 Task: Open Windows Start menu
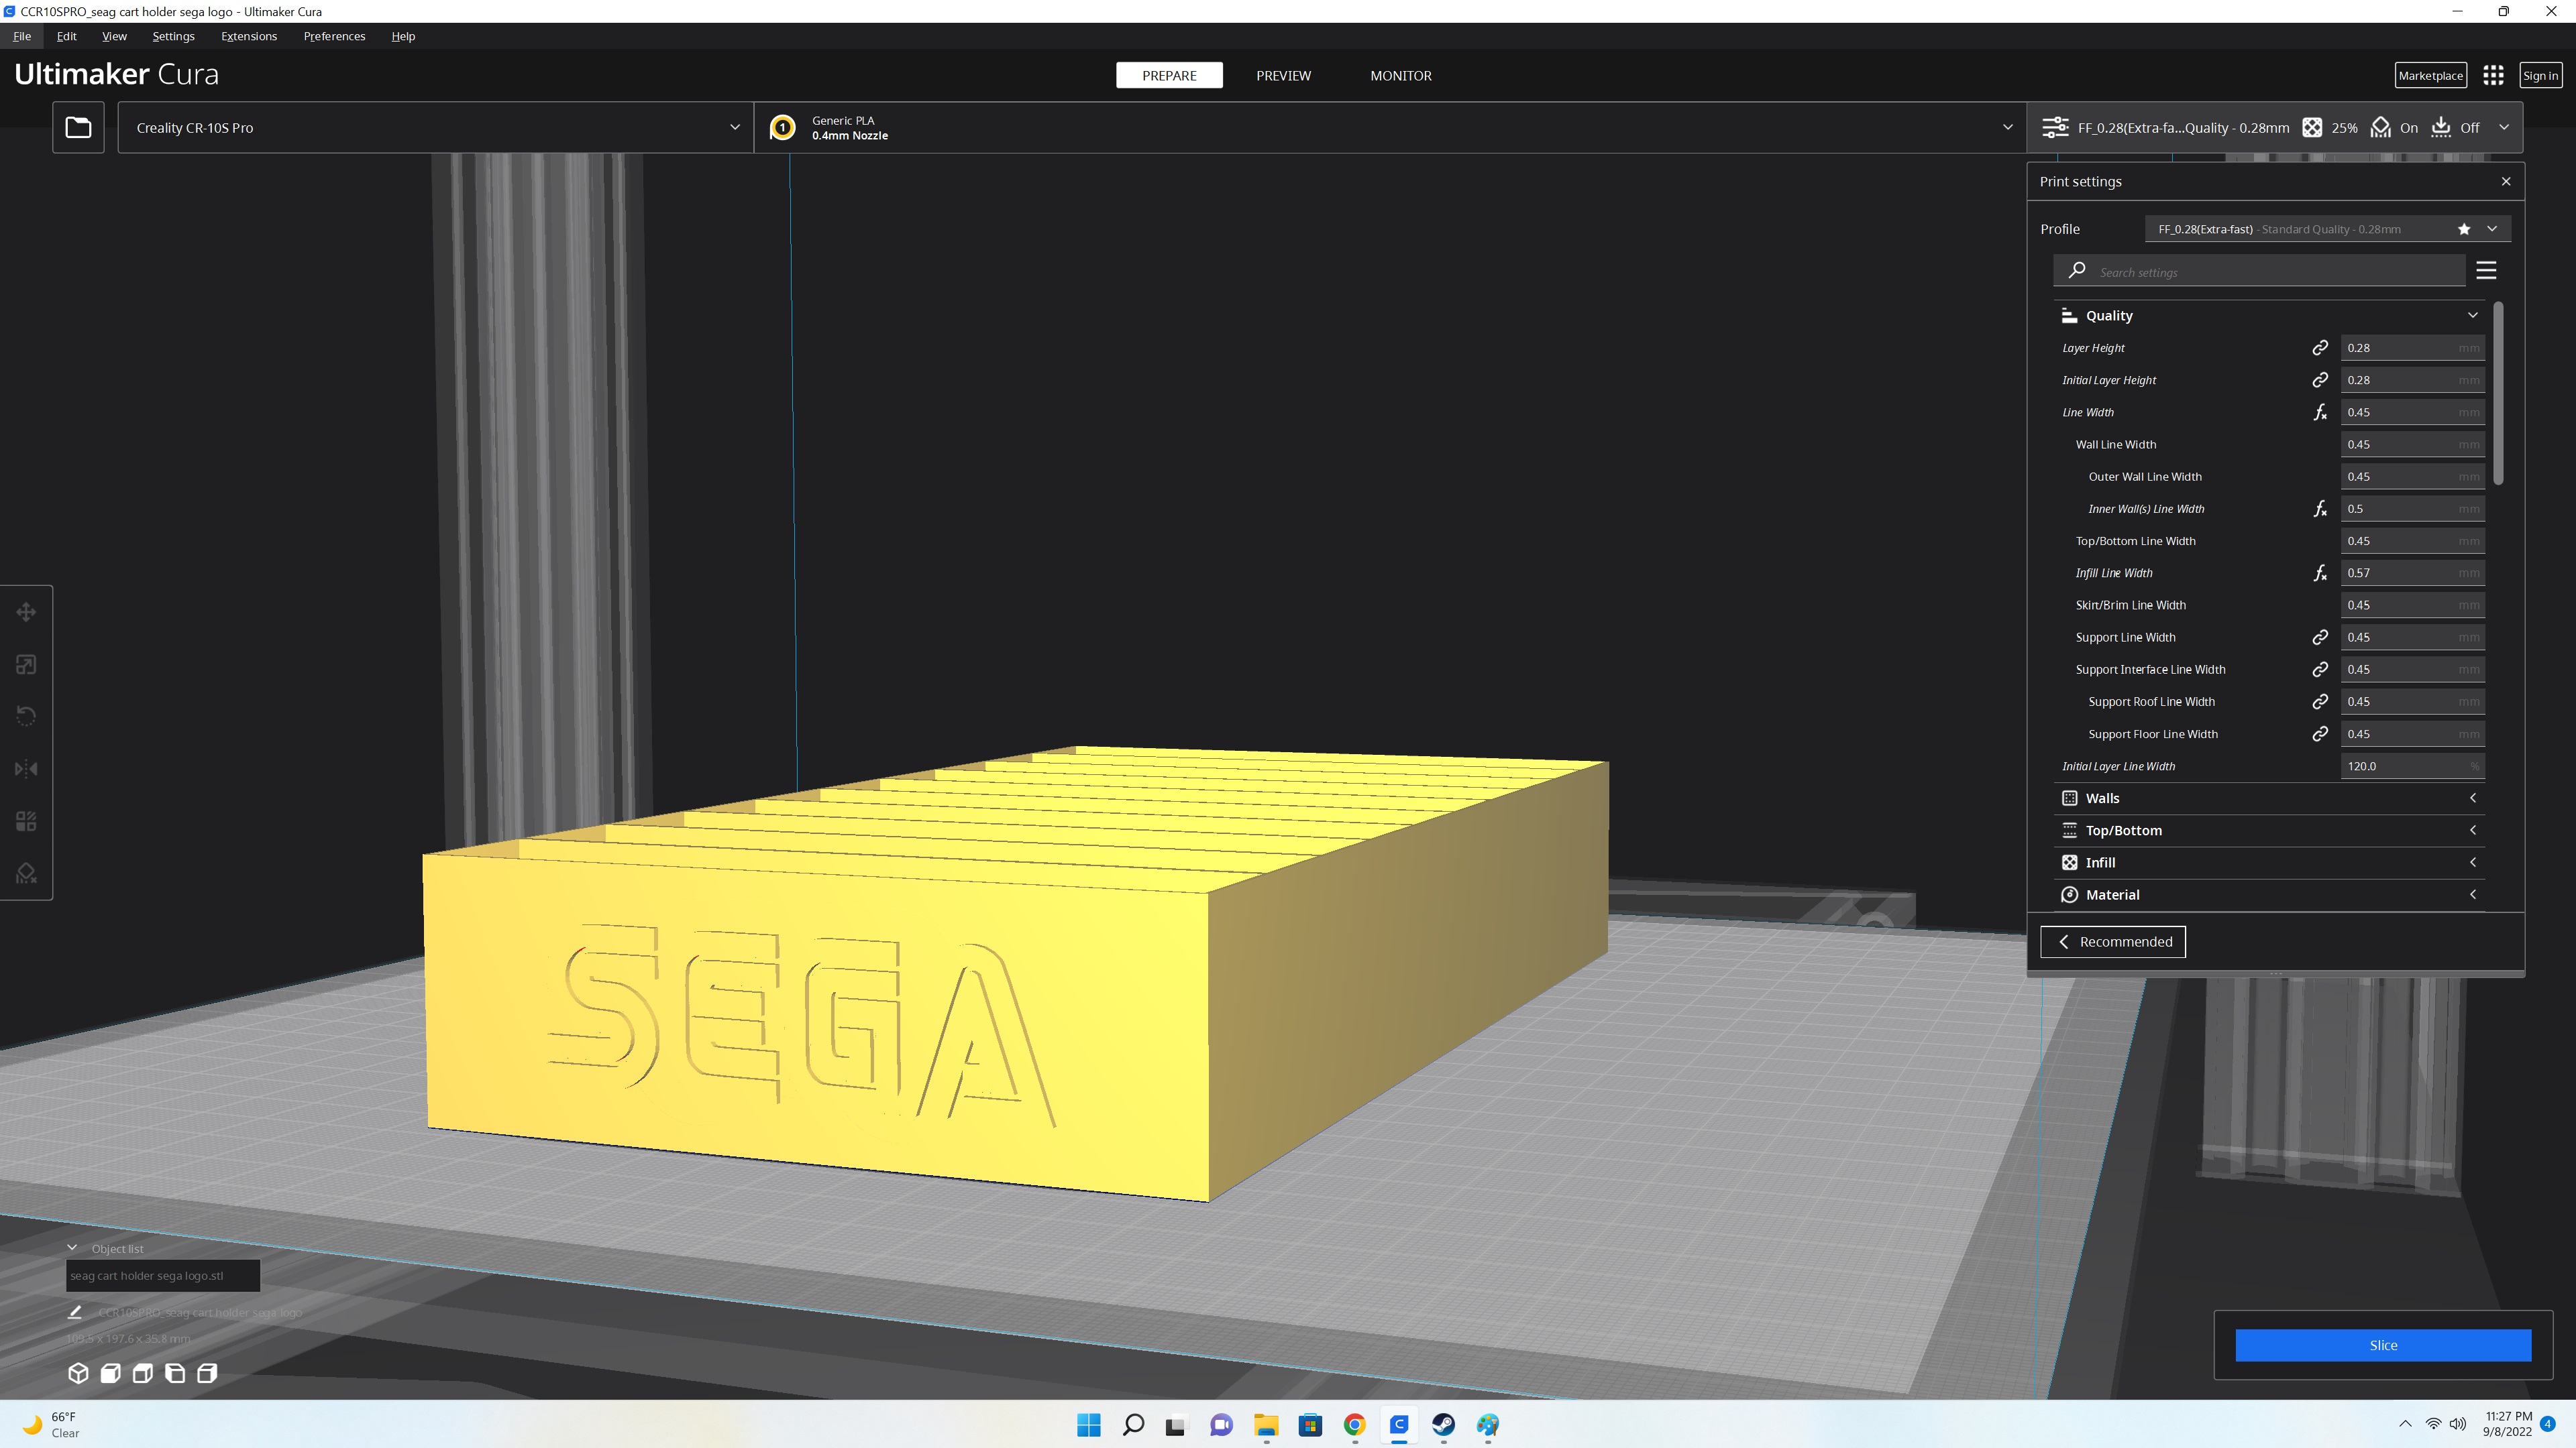[x=1088, y=1425]
